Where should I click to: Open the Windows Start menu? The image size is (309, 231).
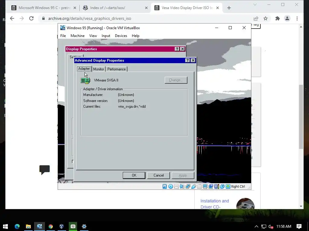5,226
